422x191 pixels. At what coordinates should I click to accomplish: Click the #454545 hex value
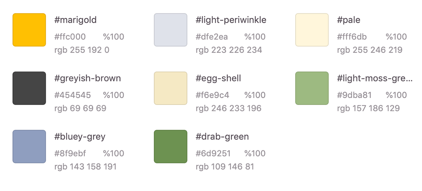72,95
